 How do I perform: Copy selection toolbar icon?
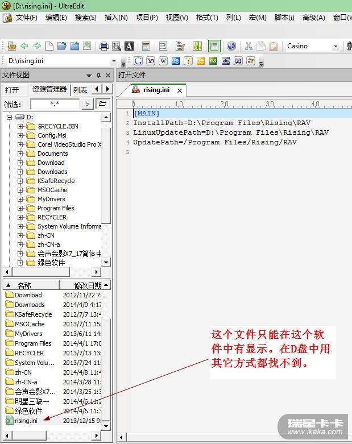click(261, 46)
